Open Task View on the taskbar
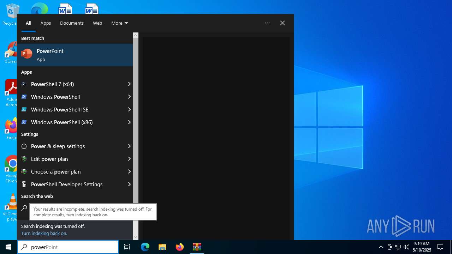Screen dimensions: 452x254 click(127, 247)
